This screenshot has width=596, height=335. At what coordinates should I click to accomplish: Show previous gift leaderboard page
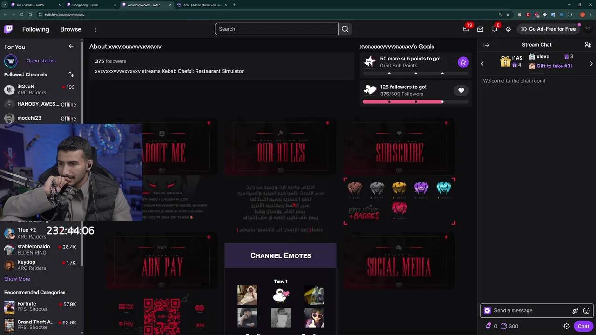pos(482,64)
